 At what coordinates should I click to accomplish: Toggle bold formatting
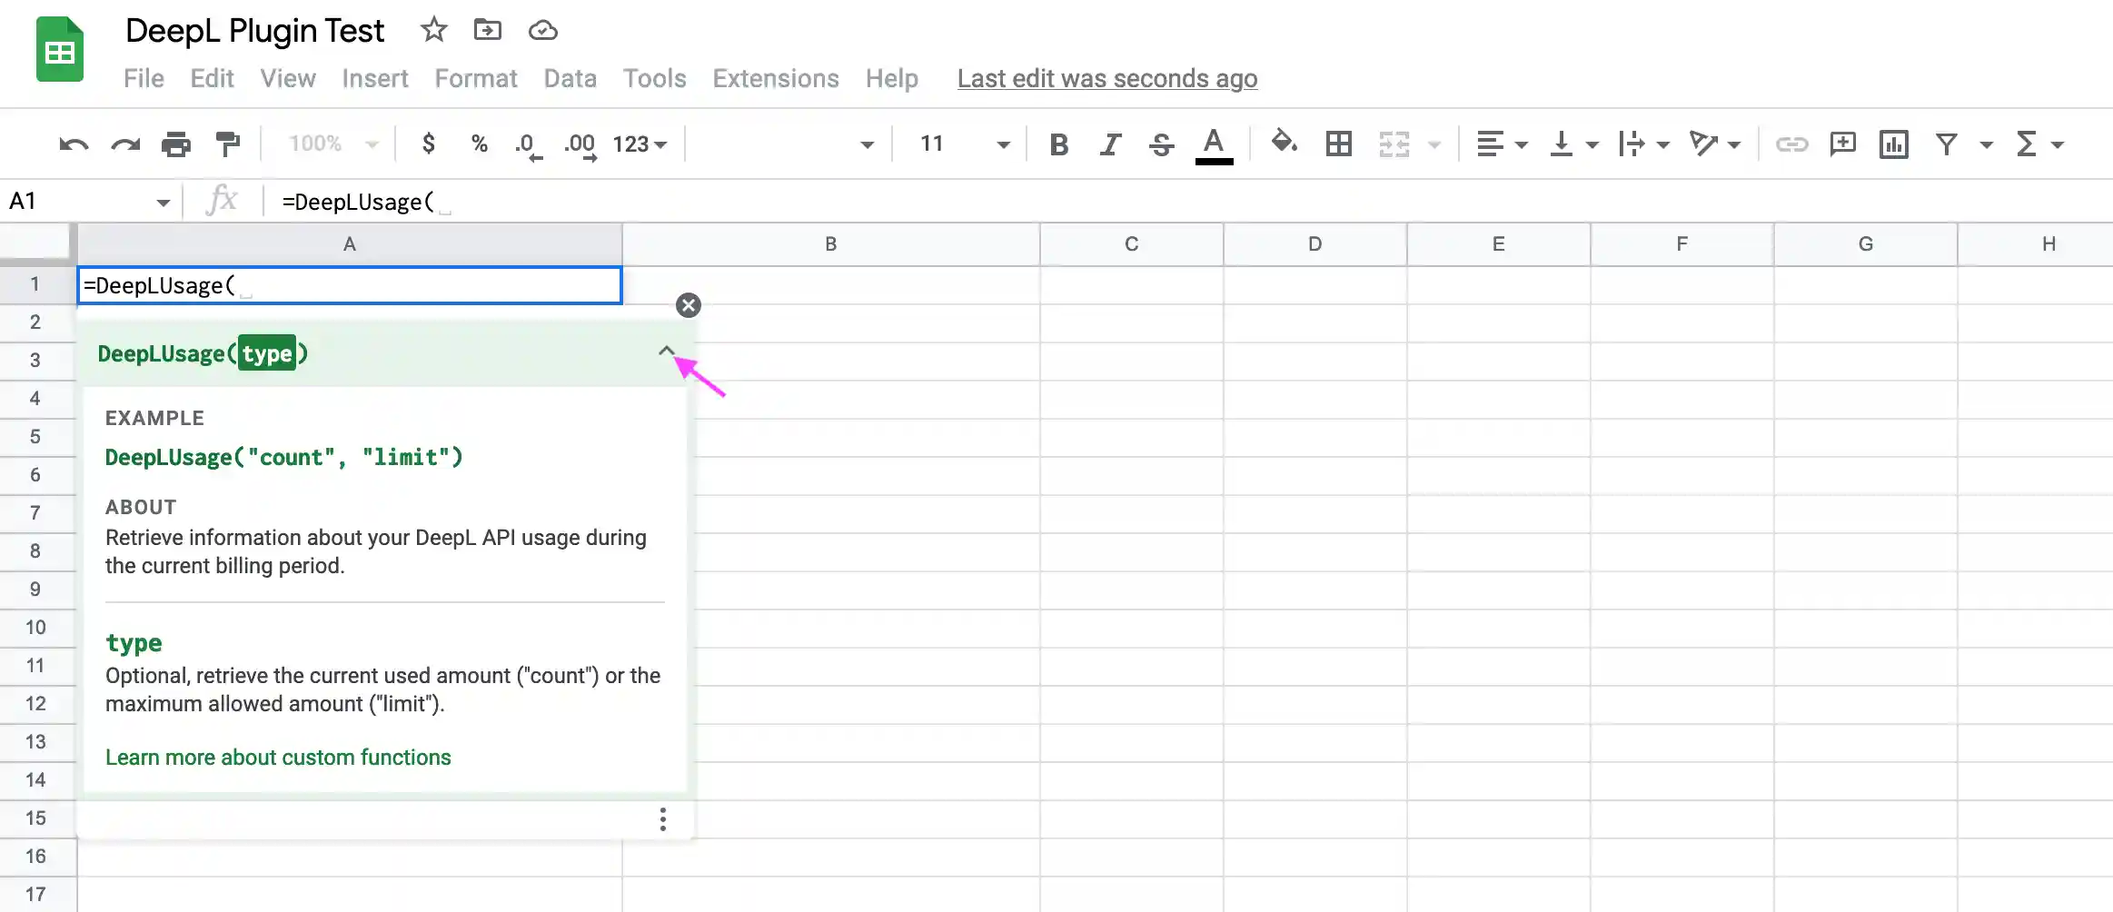click(1056, 144)
